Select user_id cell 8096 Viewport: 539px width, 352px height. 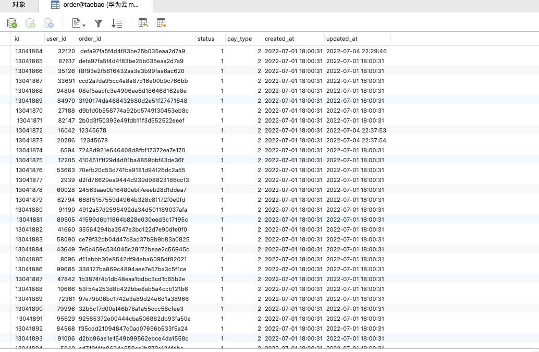67,259
